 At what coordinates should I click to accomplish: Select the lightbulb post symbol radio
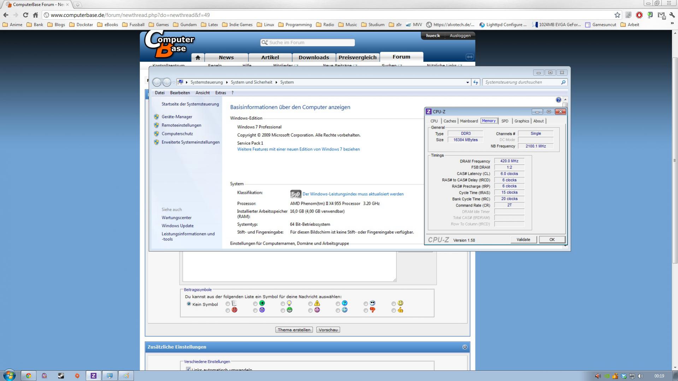(x=283, y=304)
